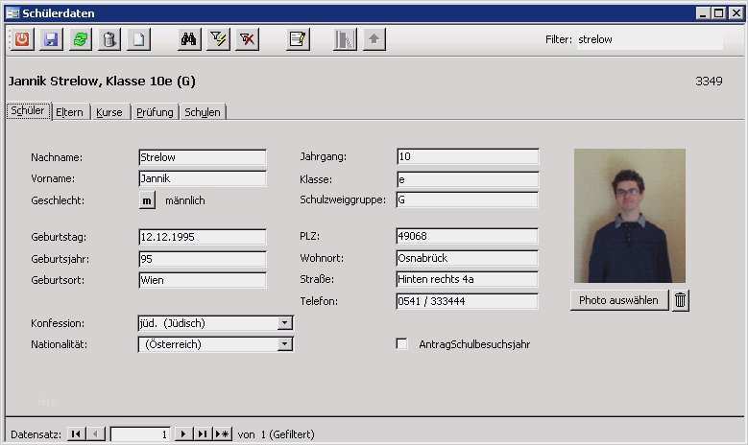
Task: Refresh data using the green arrows icon
Action: [80, 39]
